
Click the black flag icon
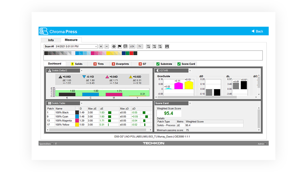pyautogui.click(x=120, y=46)
